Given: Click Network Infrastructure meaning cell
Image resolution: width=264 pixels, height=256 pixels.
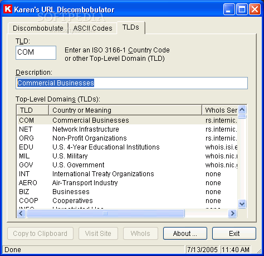Looking at the screenshot, I should tap(86, 129).
